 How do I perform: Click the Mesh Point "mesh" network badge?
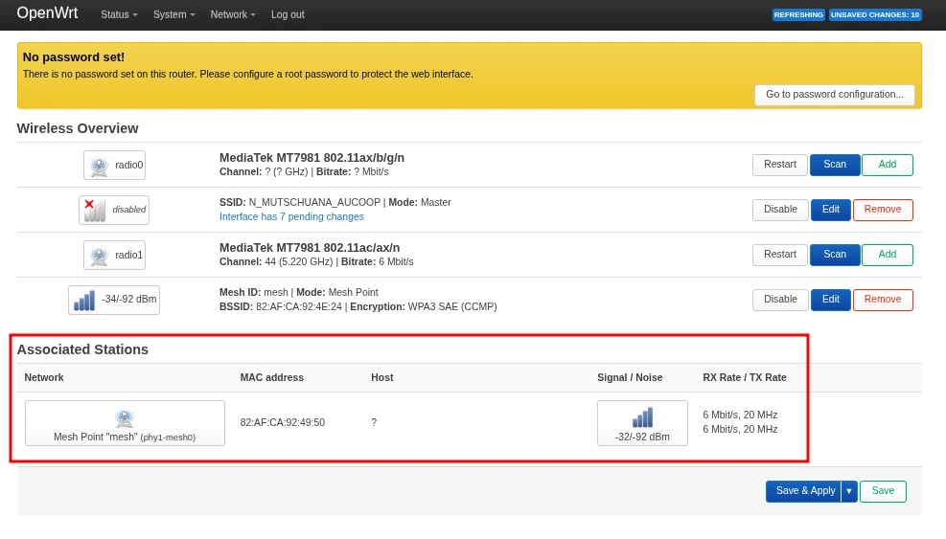coord(125,423)
